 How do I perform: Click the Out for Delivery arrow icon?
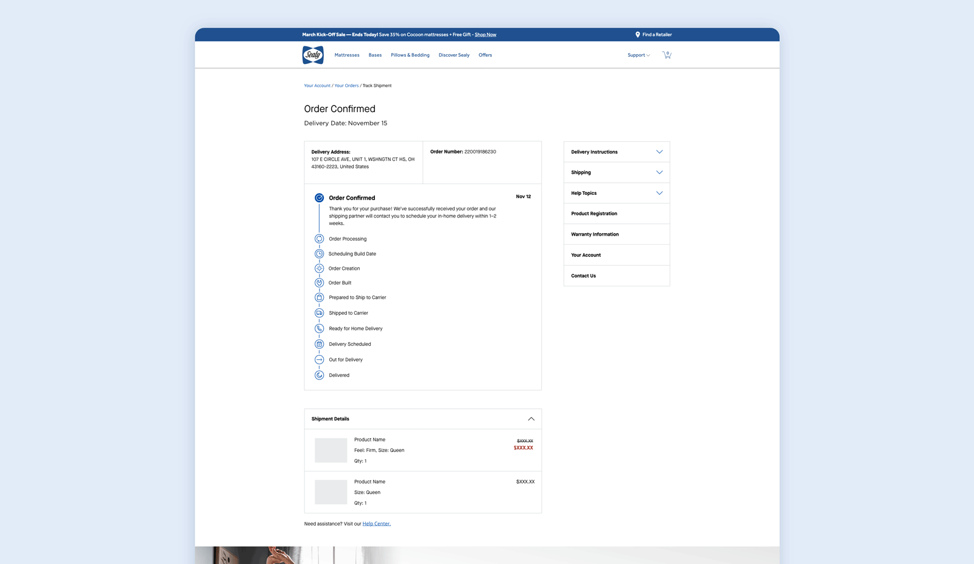[319, 360]
